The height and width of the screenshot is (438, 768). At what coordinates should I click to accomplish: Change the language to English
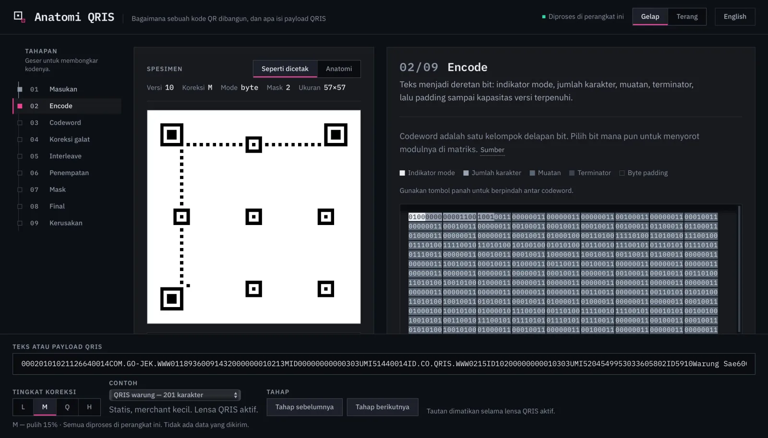point(735,17)
